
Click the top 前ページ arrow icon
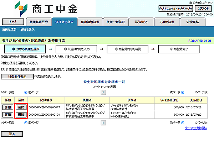(x=26, y=93)
